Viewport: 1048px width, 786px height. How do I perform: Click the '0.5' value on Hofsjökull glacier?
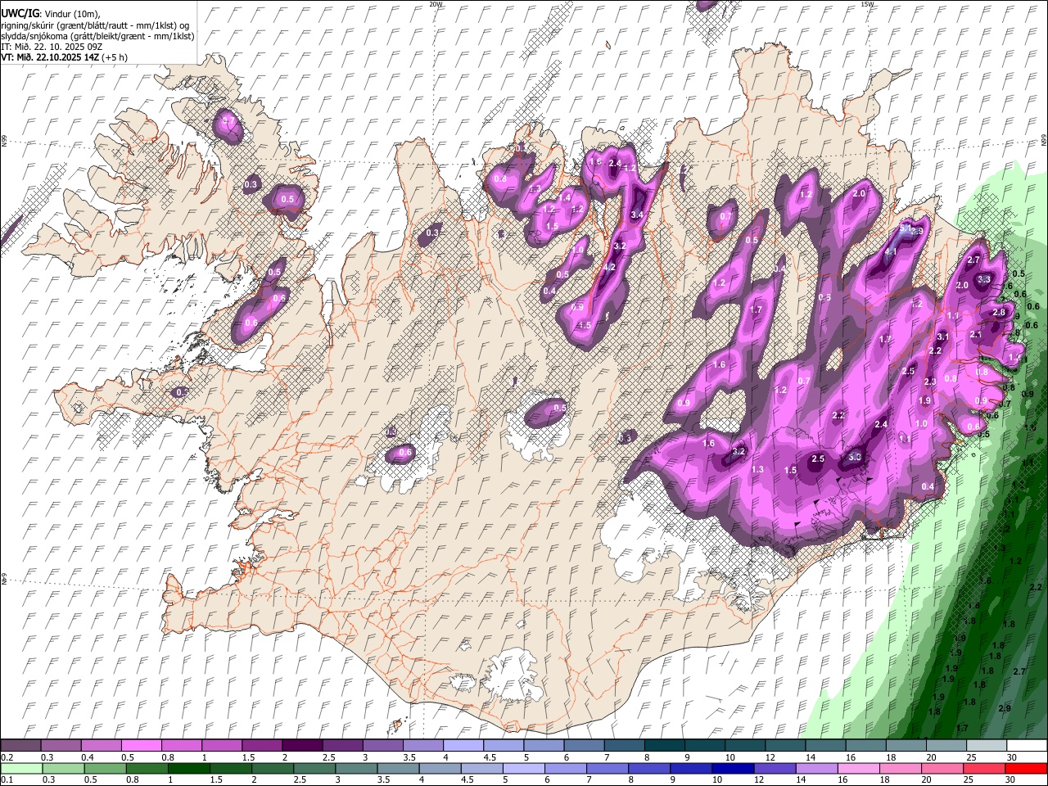(x=560, y=408)
